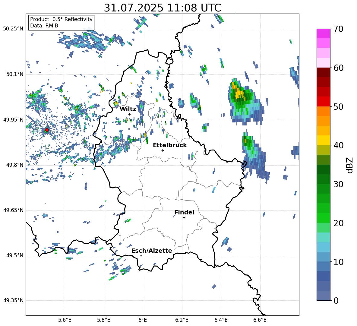Screen dimensions: 357x326
Task: Click the dark maroon colorbar segment below 60
Action: click(x=323, y=72)
